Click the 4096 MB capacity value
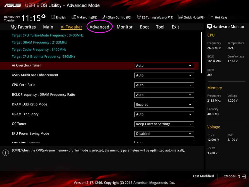This screenshot has height=187, width=249. pyautogui.click(x=213, y=114)
